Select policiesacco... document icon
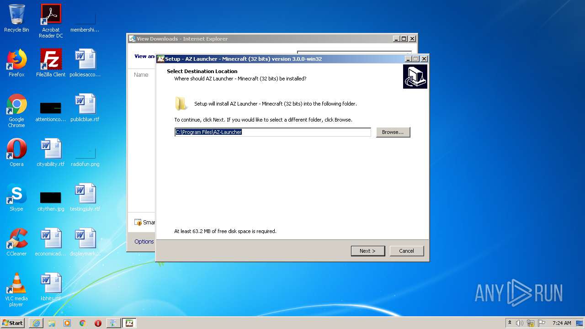The width and height of the screenshot is (585, 329). coord(85,63)
